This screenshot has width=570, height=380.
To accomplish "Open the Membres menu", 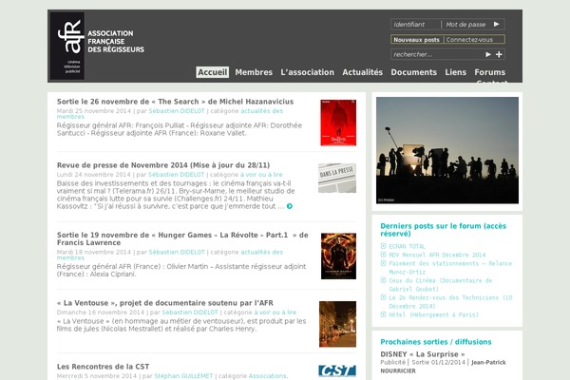I will pyautogui.click(x=254, y=72).
